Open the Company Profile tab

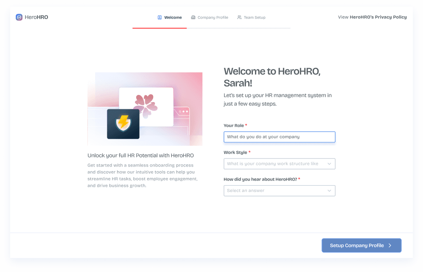(x=210, y=17)
